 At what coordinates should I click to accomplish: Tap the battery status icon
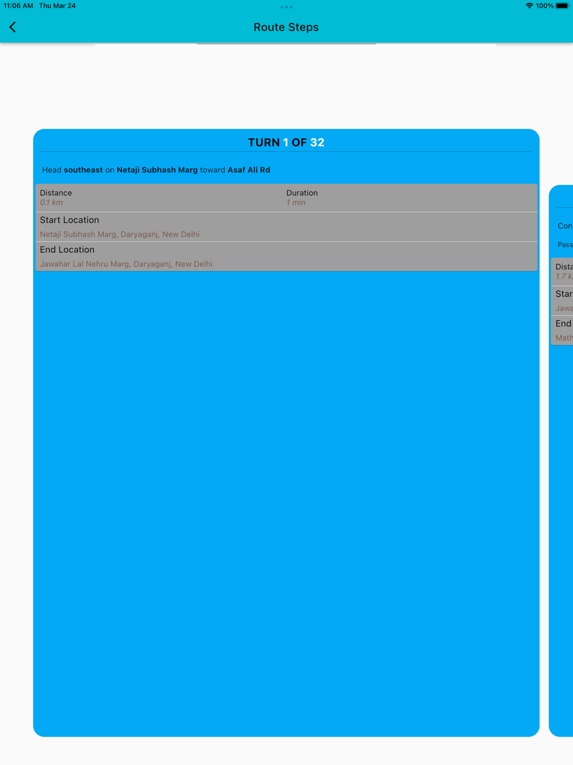(562, 6)
